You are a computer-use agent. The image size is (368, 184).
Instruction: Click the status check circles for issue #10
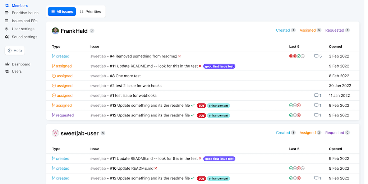click(297, 169)
